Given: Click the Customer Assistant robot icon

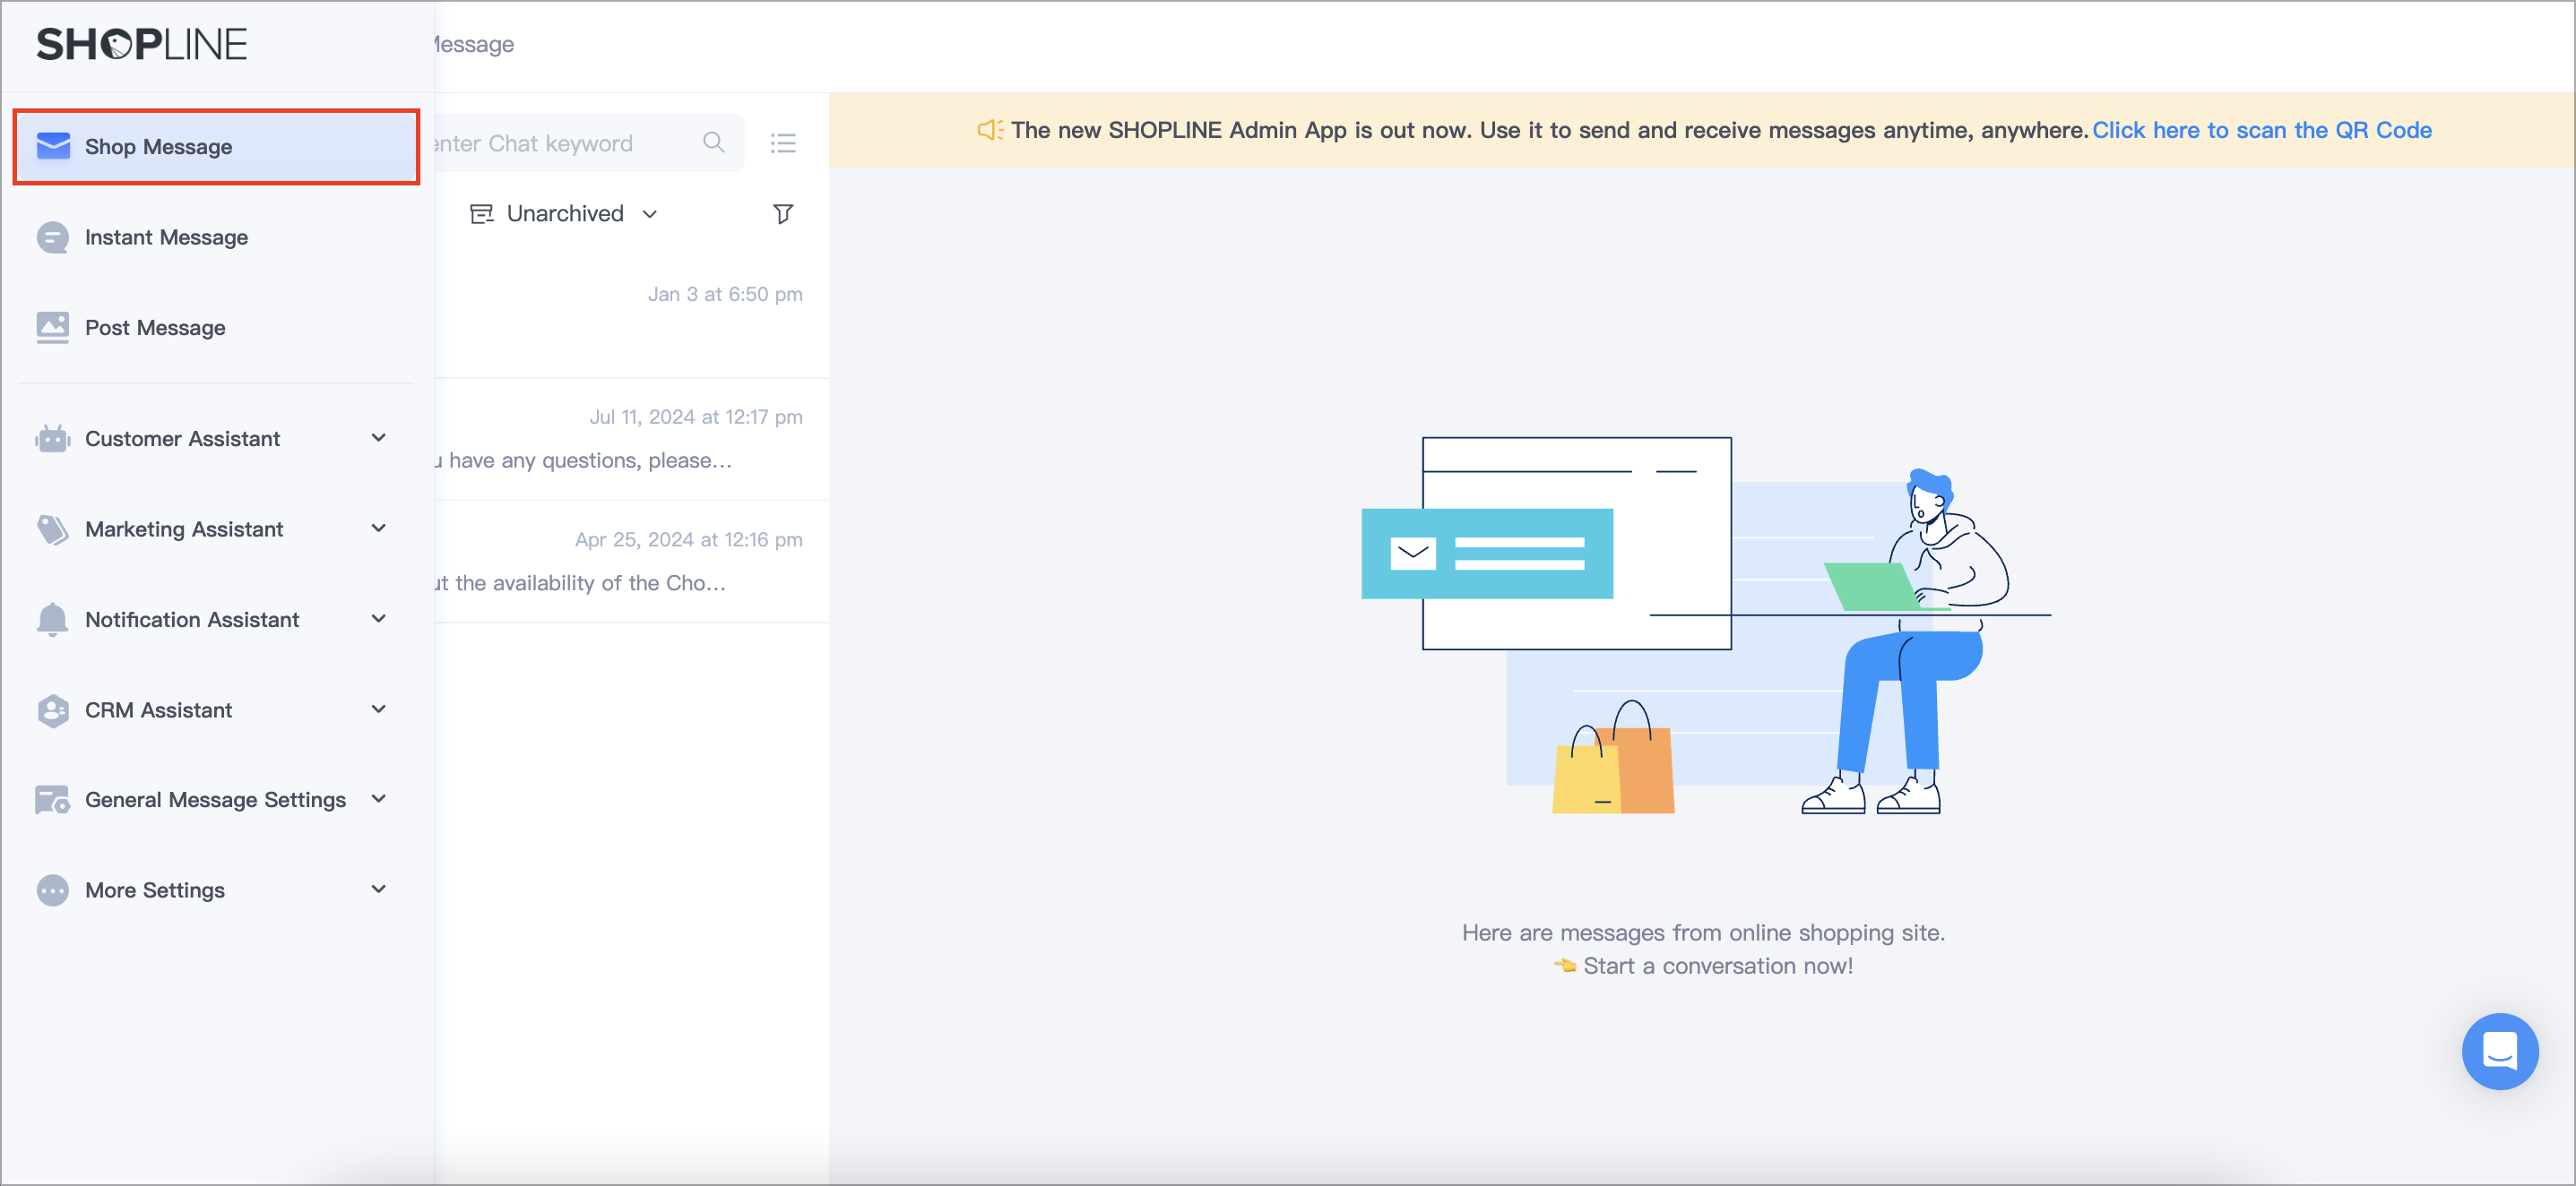Looking at the screenshot, I should tap(51, 438).
